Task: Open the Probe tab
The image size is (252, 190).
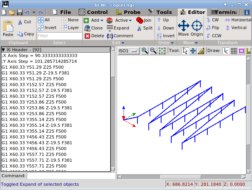Action: point(128,12)
